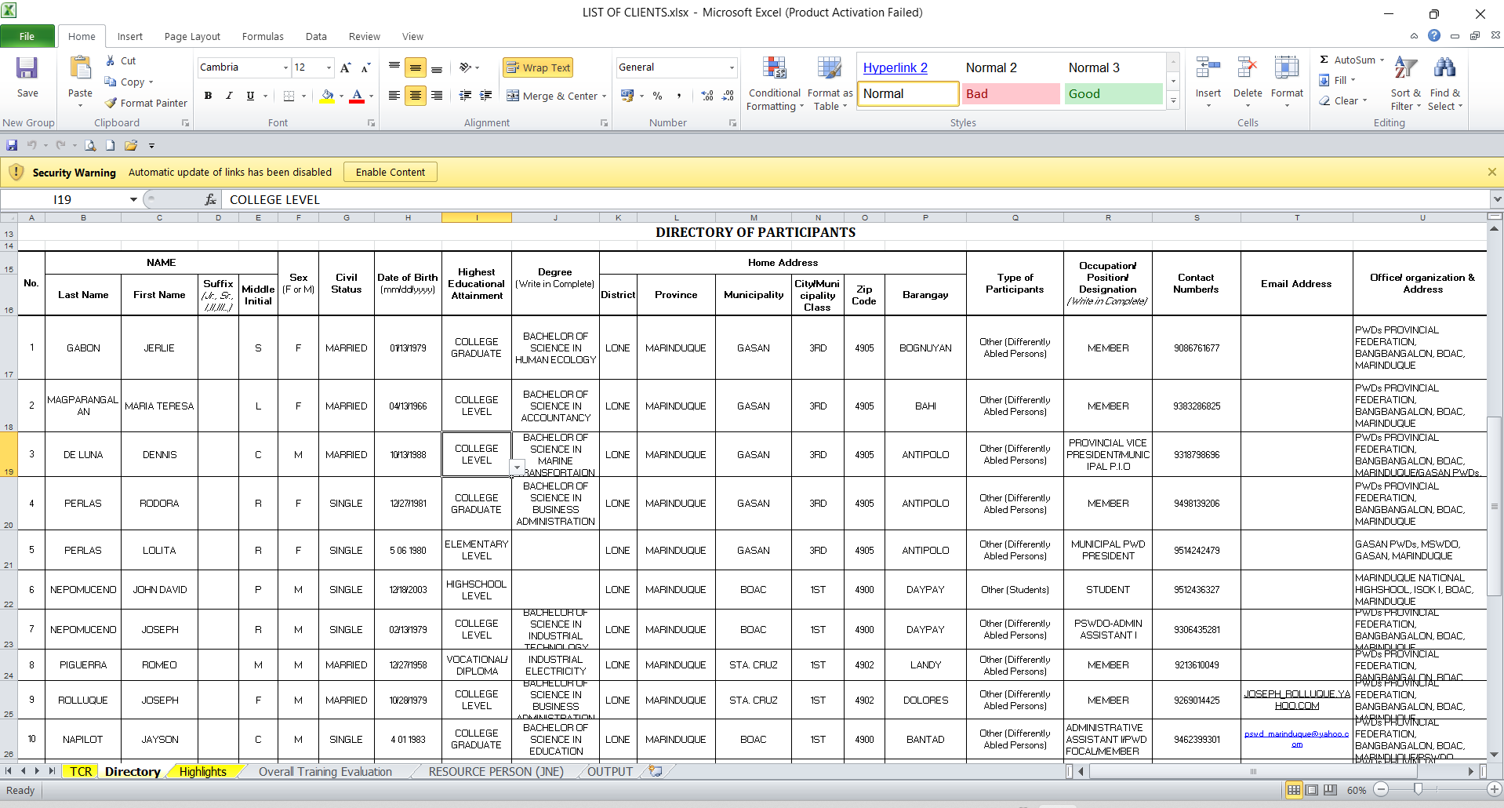Switch to the Page Layout ribbon tab
Screen dimensions: 1504x808
tap(192, 36)
